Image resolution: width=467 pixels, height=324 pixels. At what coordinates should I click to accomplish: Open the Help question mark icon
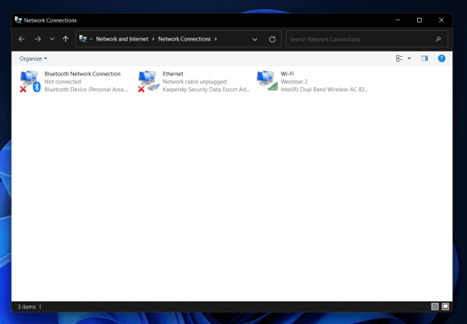pos(441,58)
